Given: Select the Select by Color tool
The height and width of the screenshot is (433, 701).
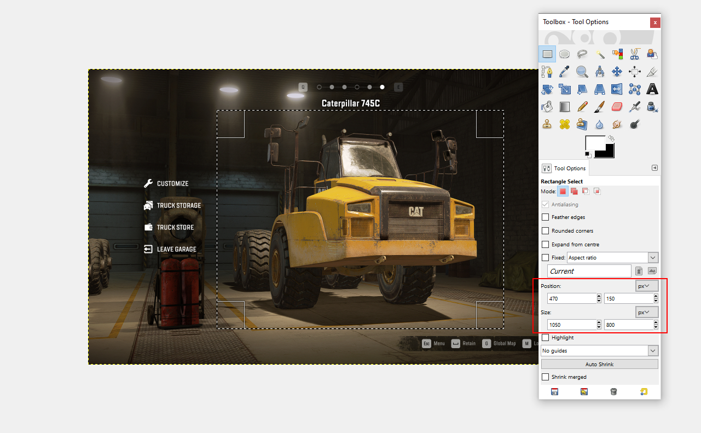Looking at the screenshot, I should coord(617,54).
